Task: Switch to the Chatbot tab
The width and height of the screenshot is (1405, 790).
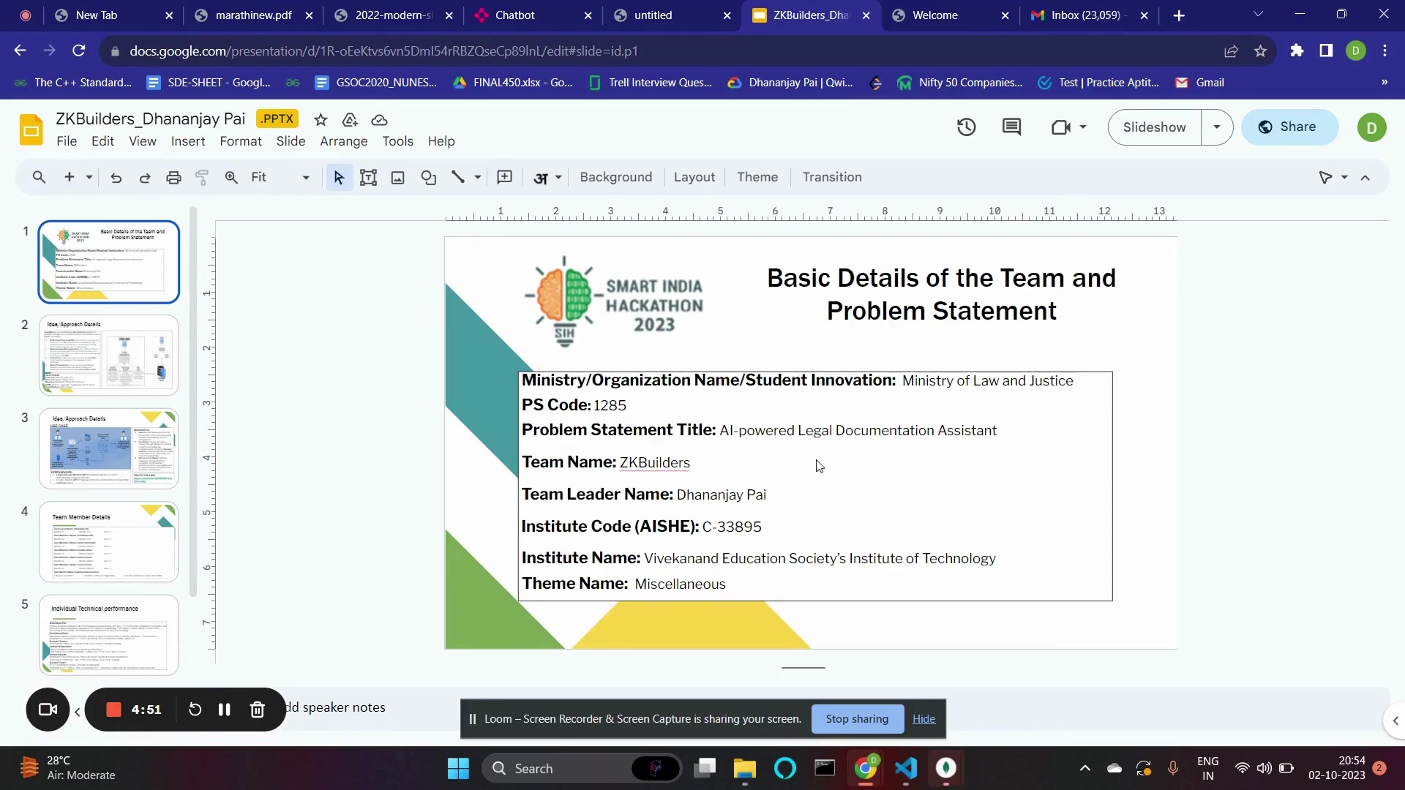Action: [533, 15]
